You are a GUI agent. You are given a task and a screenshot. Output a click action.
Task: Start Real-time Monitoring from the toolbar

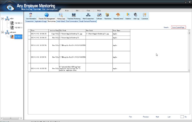point(74,16)
